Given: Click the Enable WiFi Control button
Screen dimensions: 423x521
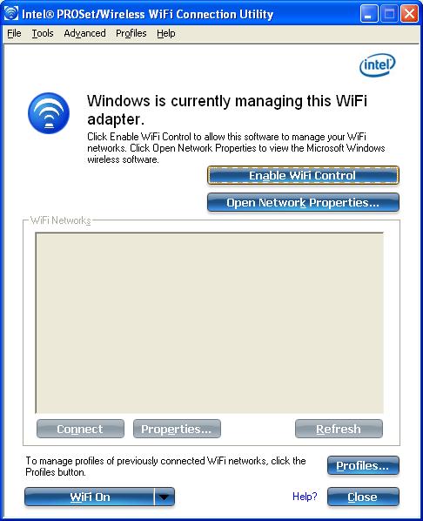Looking at the screenshot, I should point(303,175).
